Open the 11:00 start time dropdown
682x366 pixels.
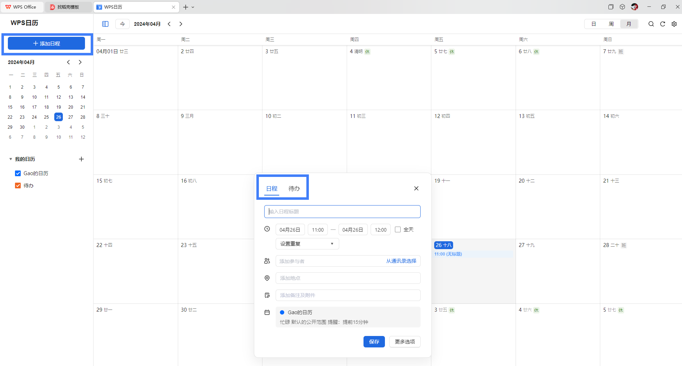(x=317, y=229)
